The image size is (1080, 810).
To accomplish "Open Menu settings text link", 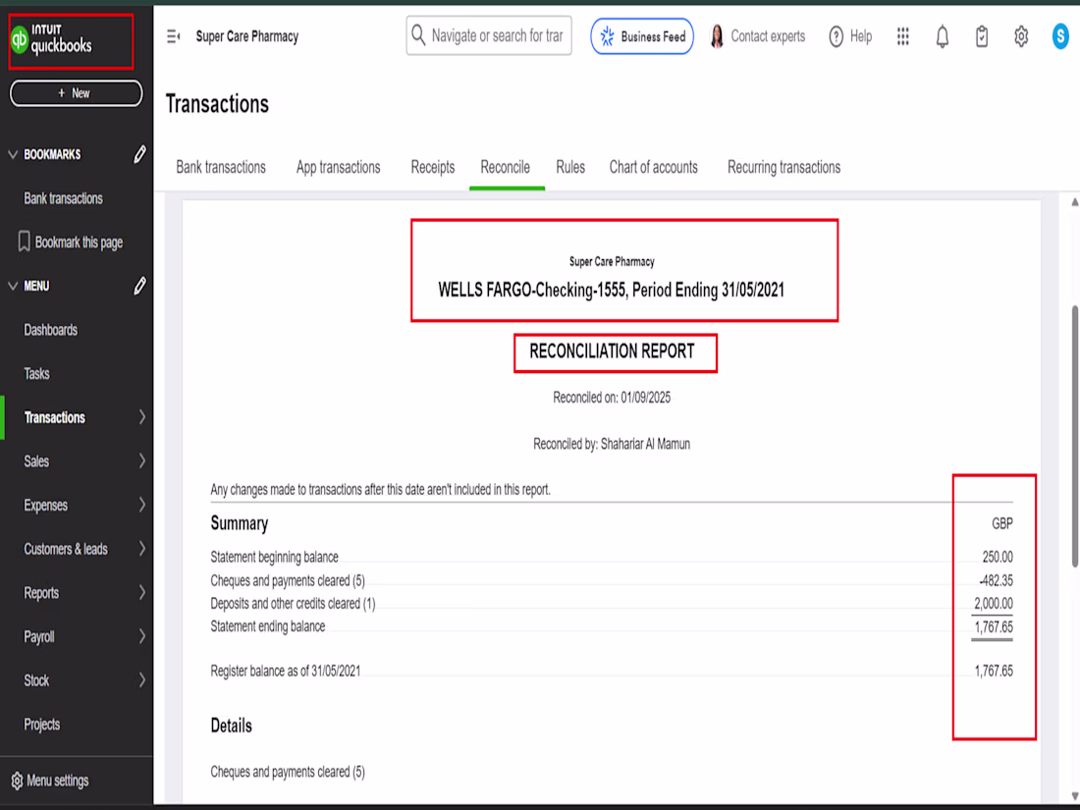I will coord(58,781).
